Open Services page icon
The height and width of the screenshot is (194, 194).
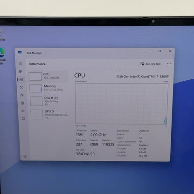tap(23, 118)
